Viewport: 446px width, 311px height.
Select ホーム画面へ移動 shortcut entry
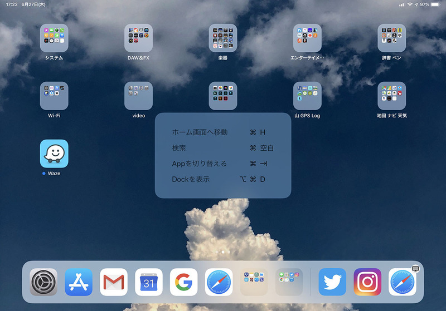pos(222,132)
